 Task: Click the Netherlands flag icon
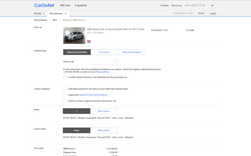(x=89, y=41)
